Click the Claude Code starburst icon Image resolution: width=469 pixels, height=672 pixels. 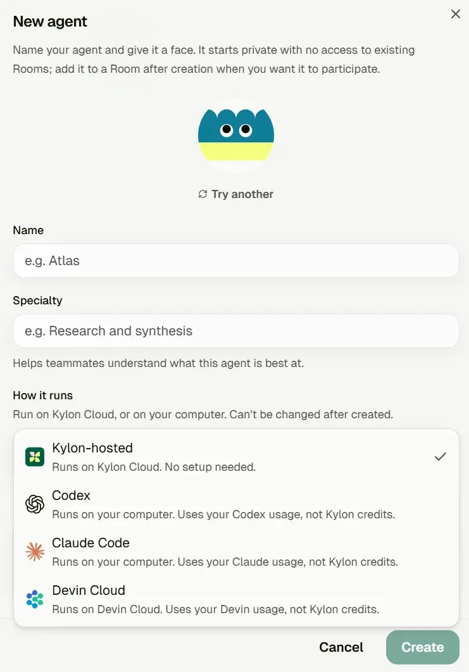(x=35, y=552)
